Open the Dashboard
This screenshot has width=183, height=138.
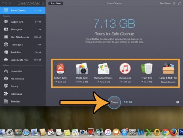click(167, 3)
